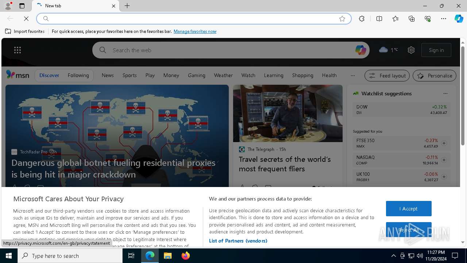Click I Accept cookies button
The height and width of the screenshot is (263, 467).
[x=409, y=209]
